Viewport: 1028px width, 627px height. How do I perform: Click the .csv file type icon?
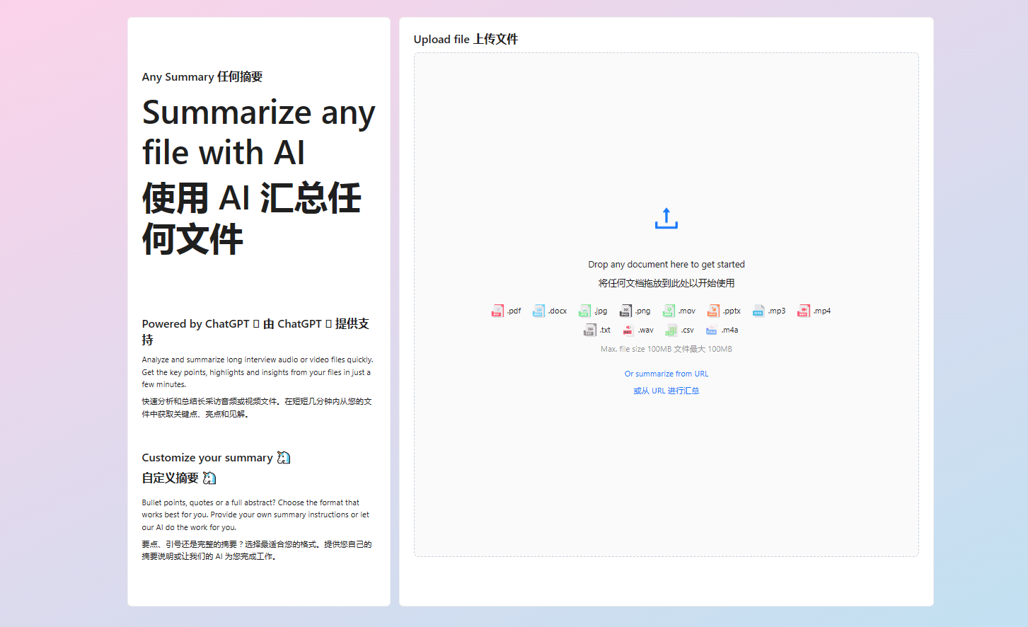tap(671, 330)
